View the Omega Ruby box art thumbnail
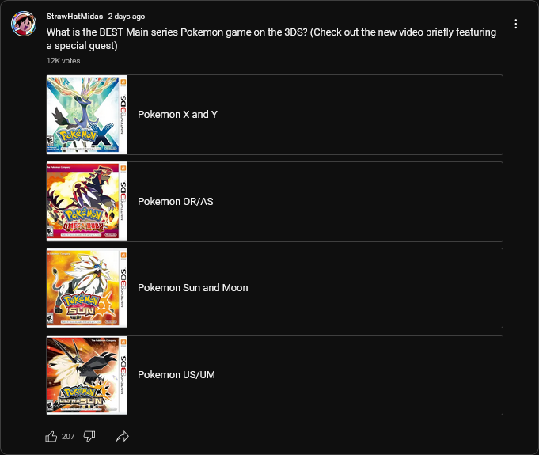Image resolution: width=539 pixels, height=455 pixels. 87,201
